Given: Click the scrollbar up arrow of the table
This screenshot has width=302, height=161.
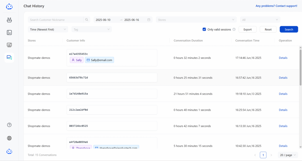Looking at the screenshot, I should [x=301, y=47].
